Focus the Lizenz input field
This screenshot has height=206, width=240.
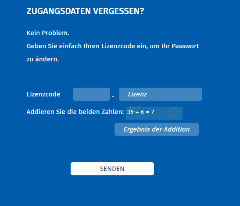click(x=161, y=94)
